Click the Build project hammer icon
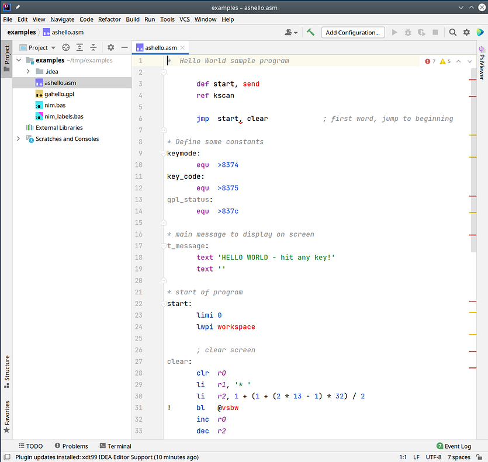This screenshot has width=488, height=462. [310, 33]
